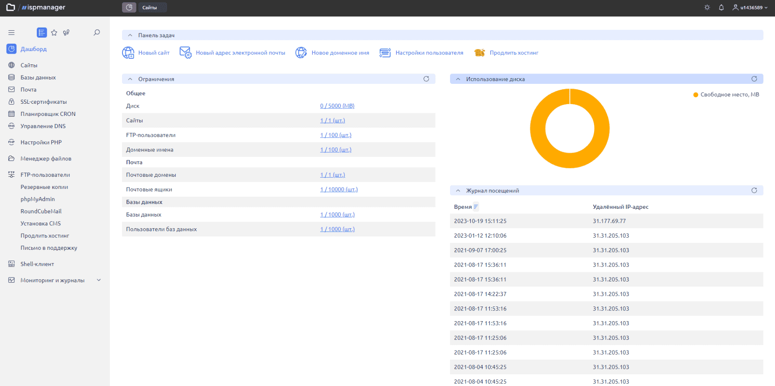
Task: Collapse the Журнал посещений section
Action: pos(458,191)
